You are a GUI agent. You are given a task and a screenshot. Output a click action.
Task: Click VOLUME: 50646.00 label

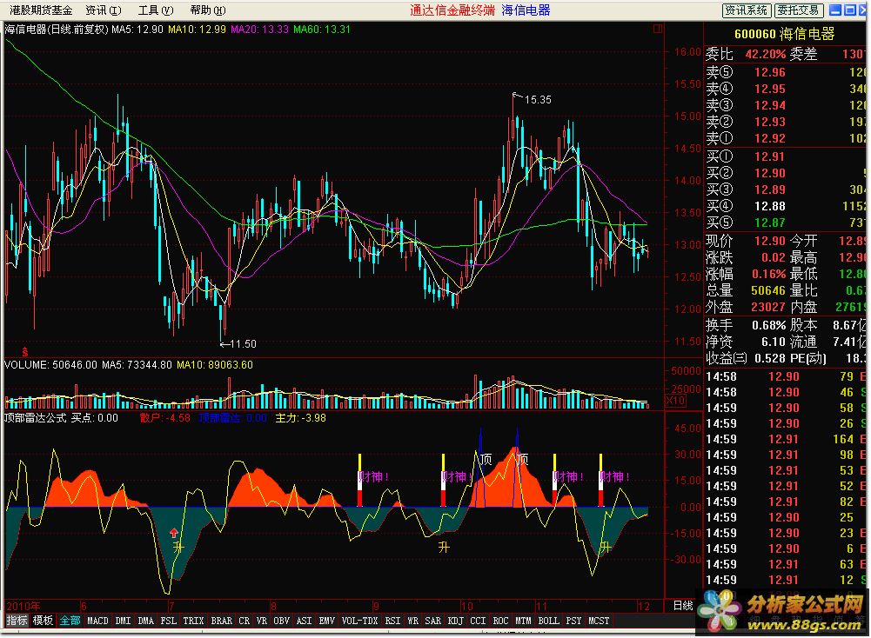[50, 365]
